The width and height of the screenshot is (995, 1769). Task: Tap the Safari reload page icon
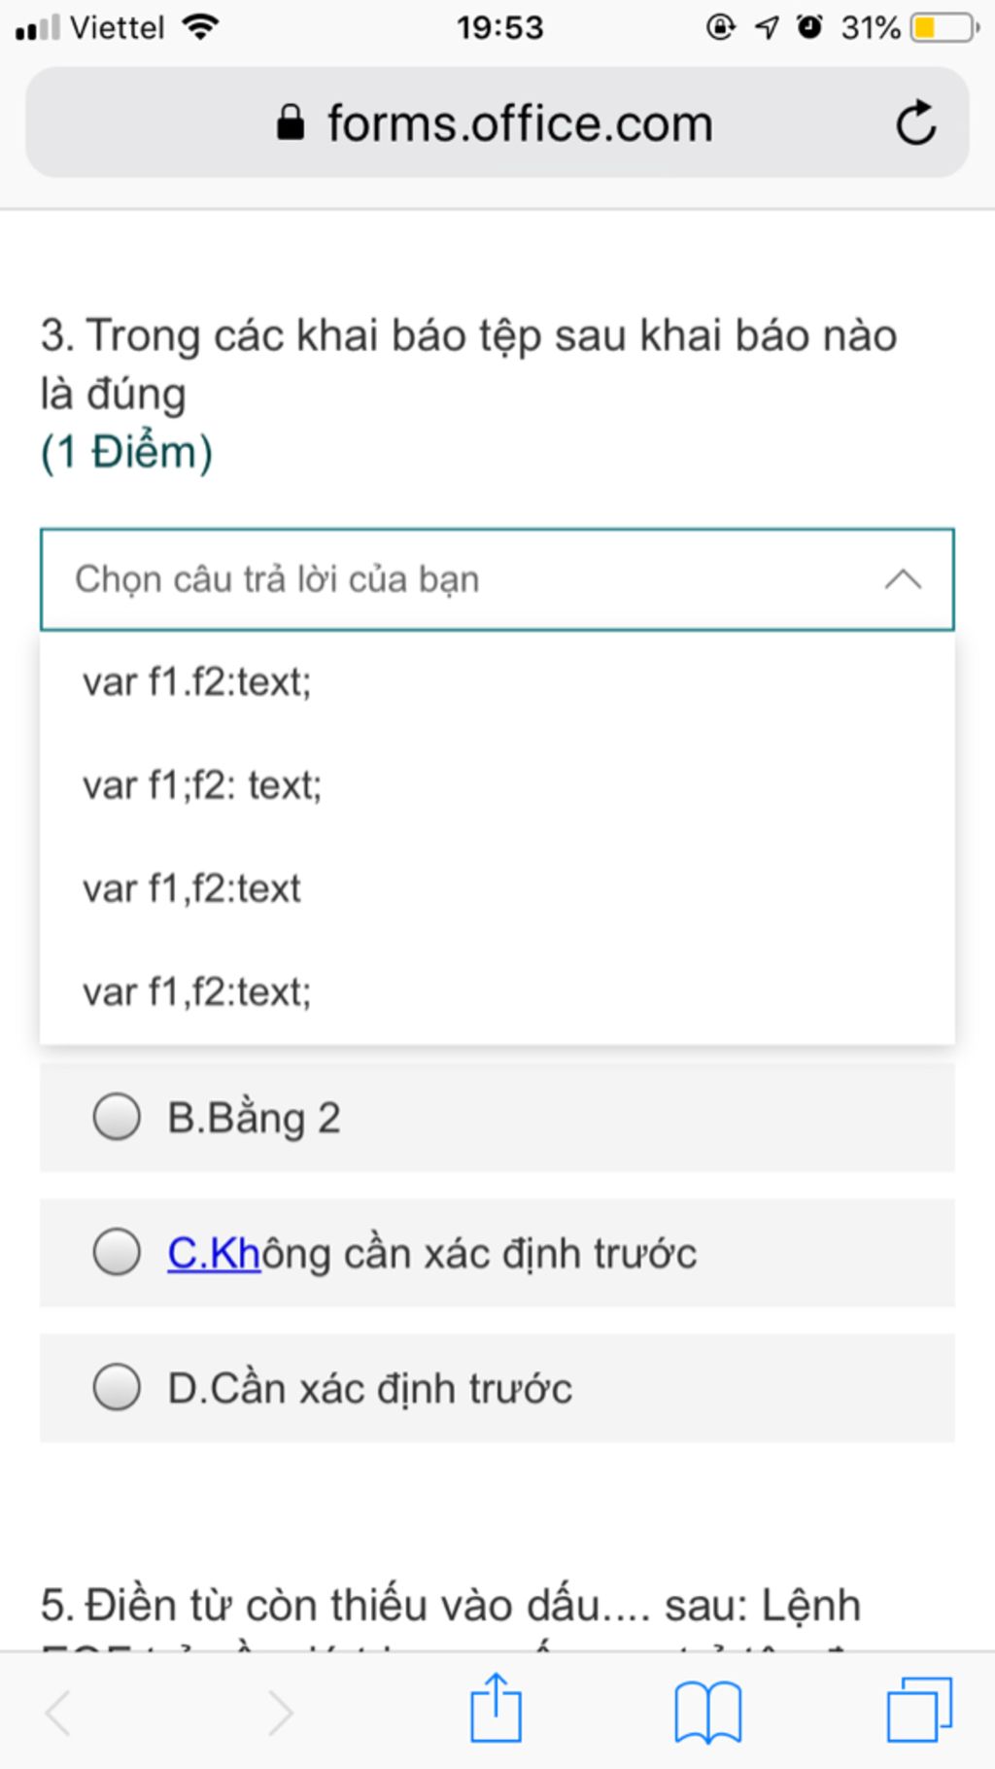(x=915, y=123)
